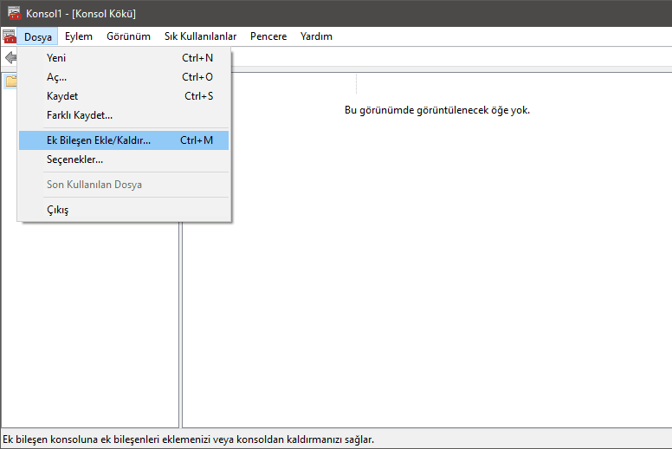
Task: Open the Görünüm menu
Action: coord(128,36)
